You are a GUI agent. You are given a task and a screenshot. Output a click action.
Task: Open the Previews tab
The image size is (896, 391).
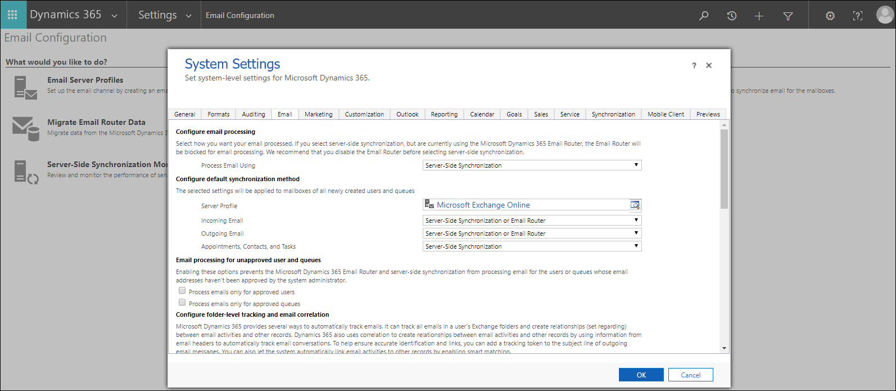point(708,114)
